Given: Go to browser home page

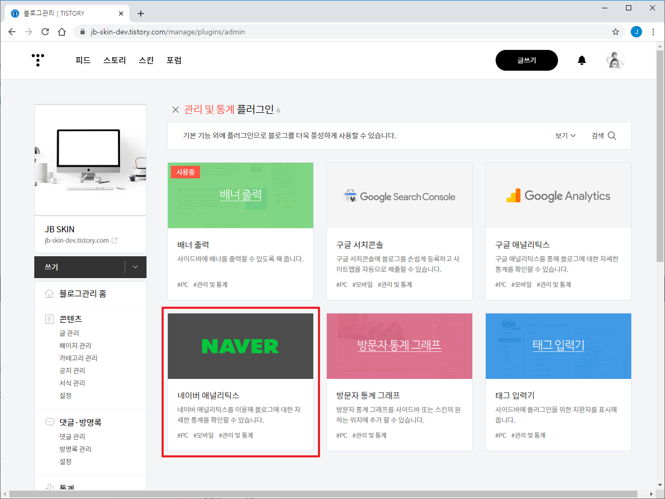Looking at the screenshot, I should (x=62, y=32).
